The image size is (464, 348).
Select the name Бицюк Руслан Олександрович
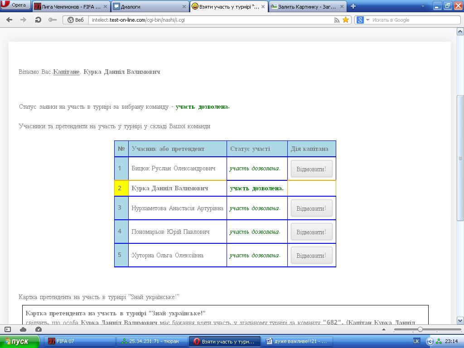pos(174,169)
